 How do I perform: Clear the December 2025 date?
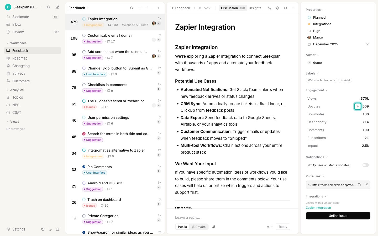tap(367, 44)
